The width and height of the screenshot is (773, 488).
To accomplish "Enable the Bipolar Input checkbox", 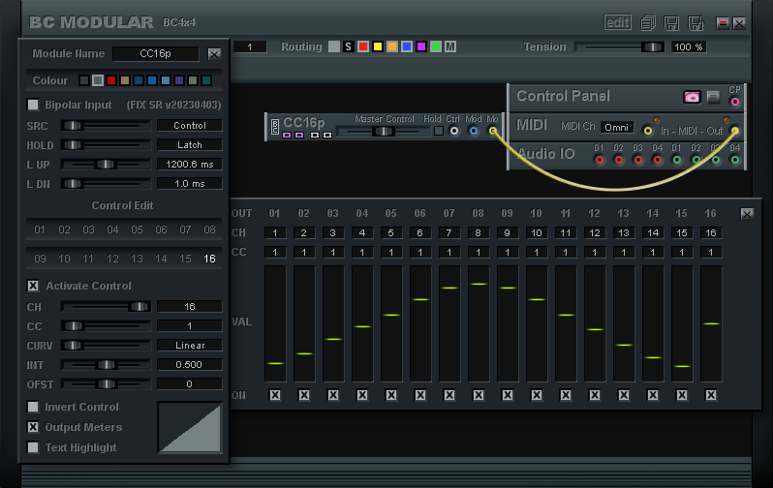I will [x=33, y=105].
